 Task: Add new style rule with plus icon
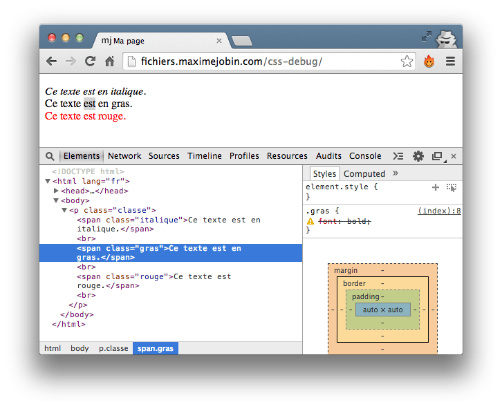pyautogui.click(x=436, y=187)
